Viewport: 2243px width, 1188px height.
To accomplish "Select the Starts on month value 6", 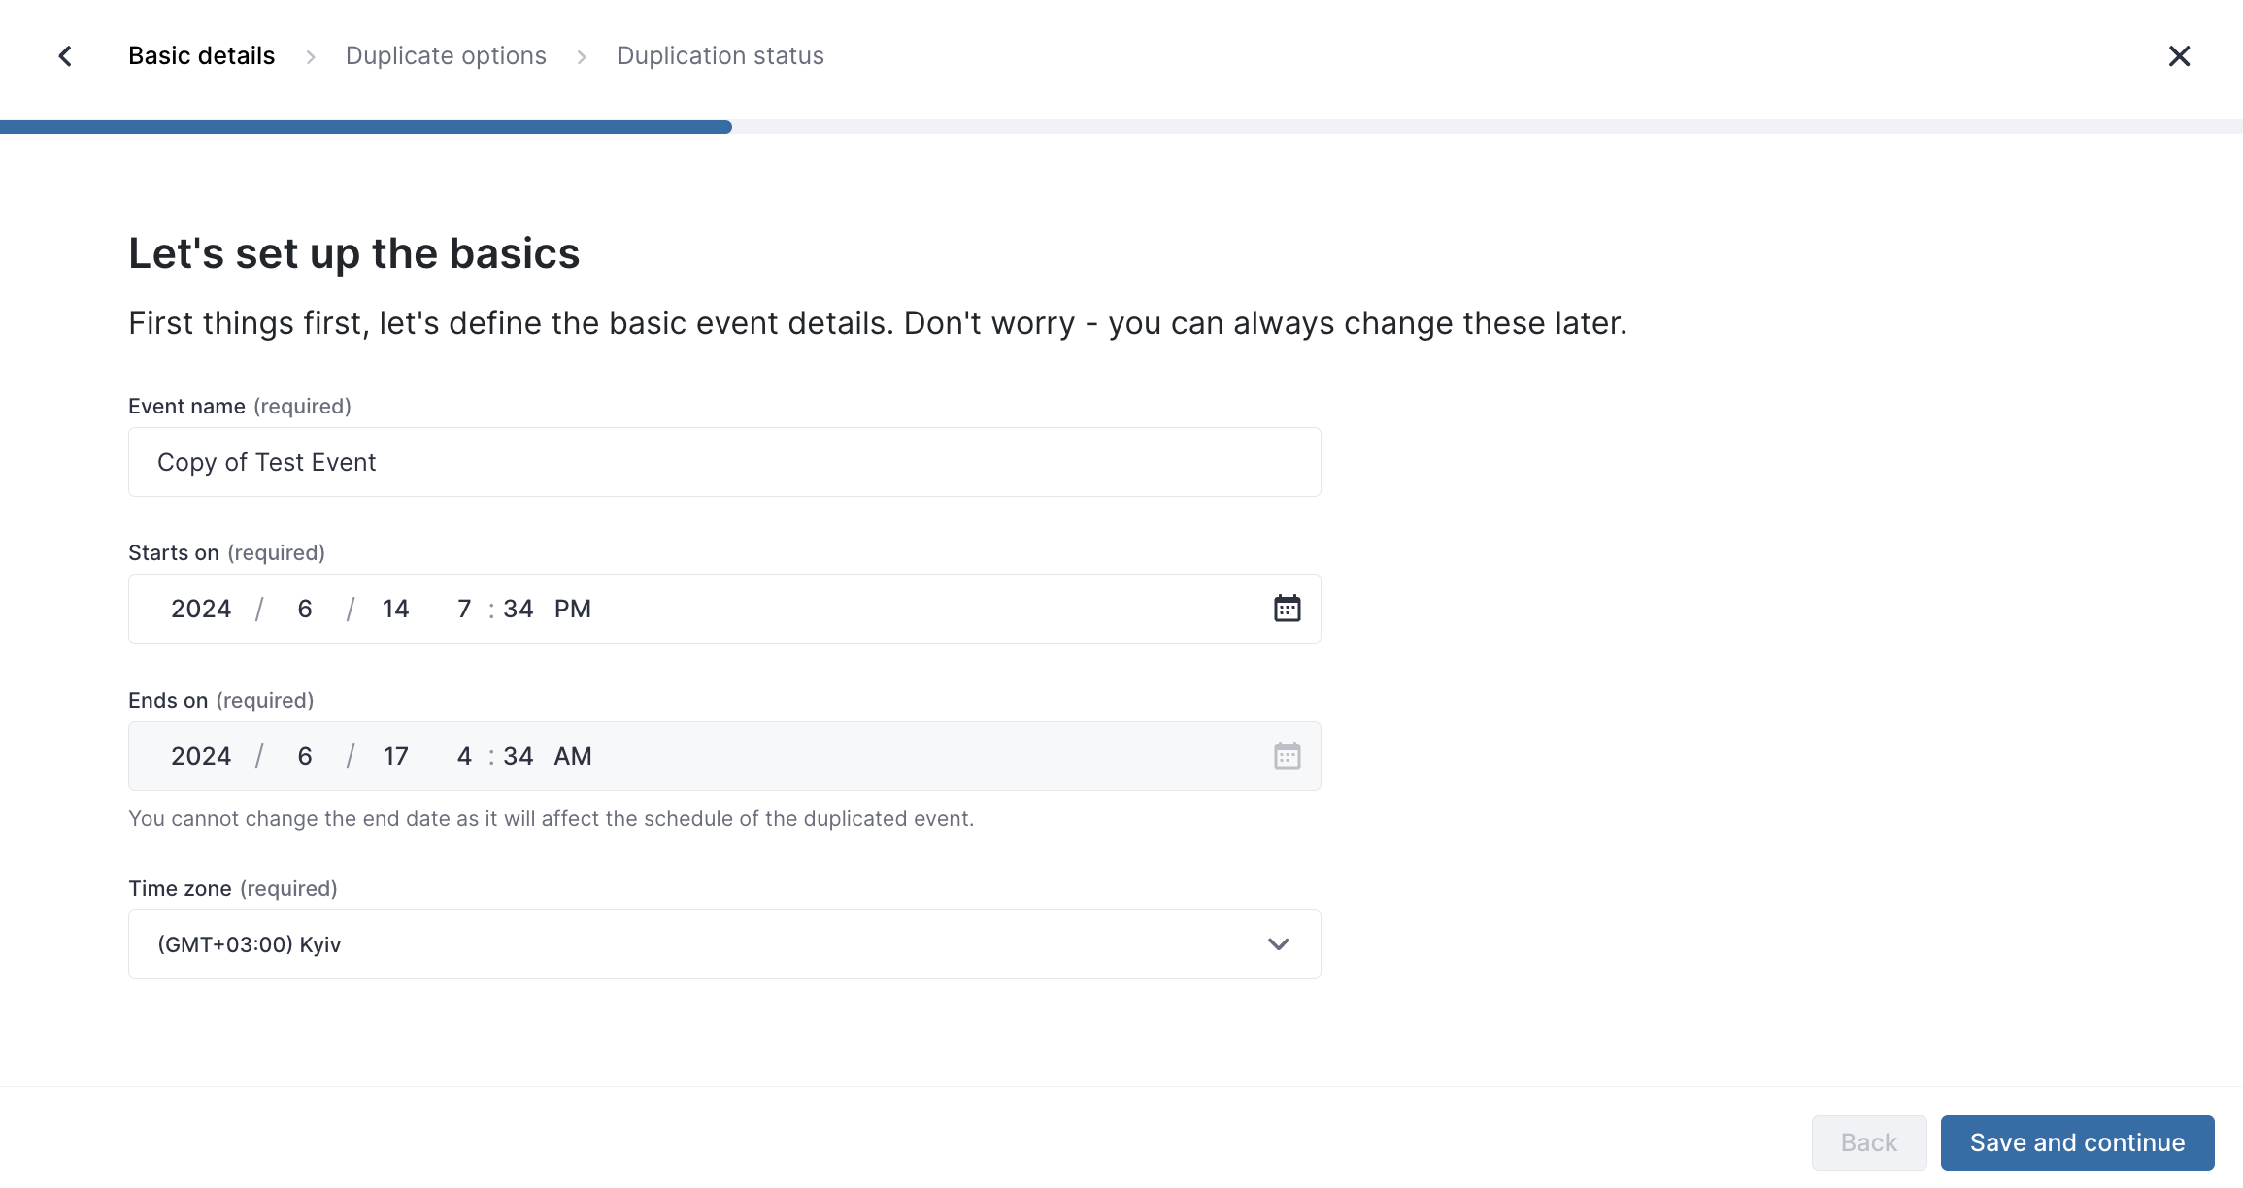I will click(305, 609).
